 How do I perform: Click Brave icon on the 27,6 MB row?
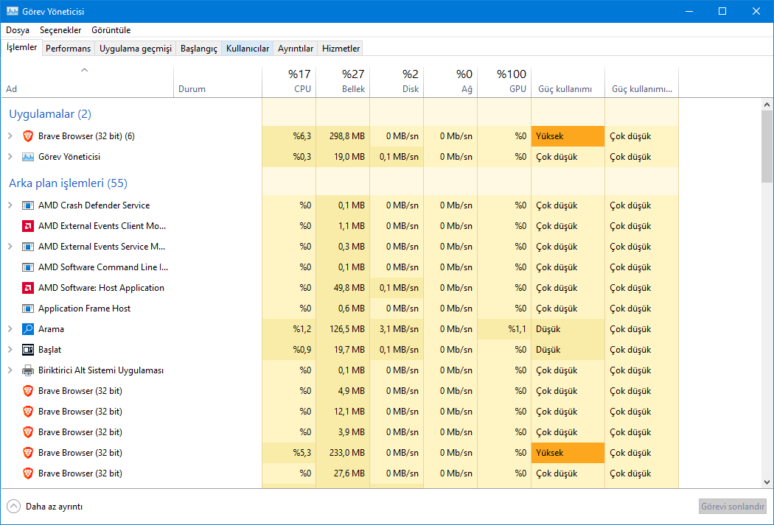(x=28, y=473)
